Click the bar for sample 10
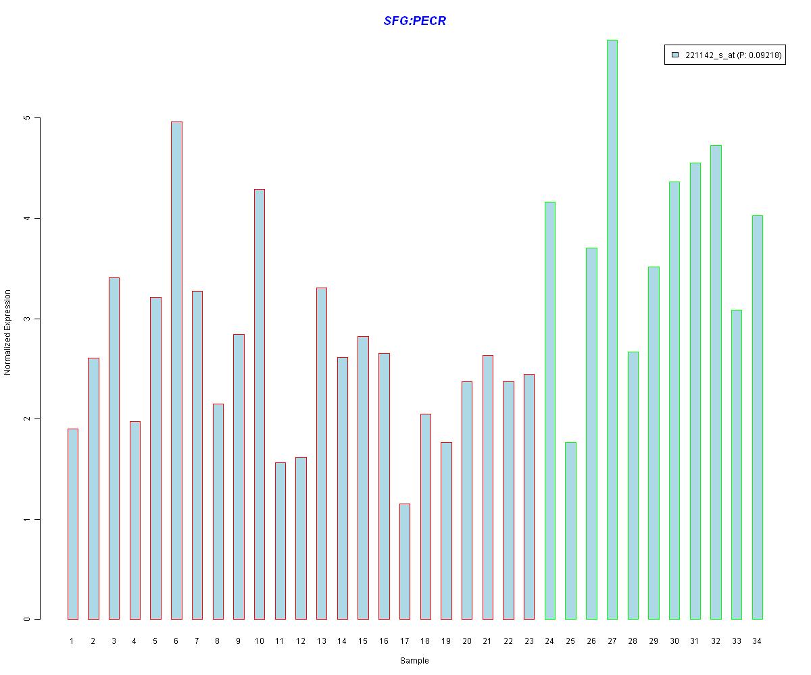The image size is (811, 675). pos(260,404)
